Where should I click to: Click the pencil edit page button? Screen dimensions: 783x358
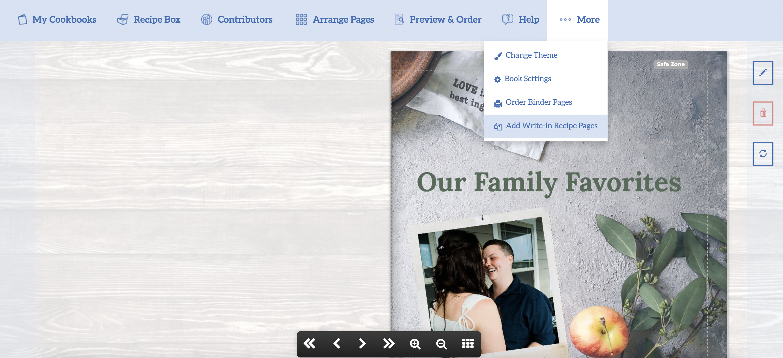[763, 73]
